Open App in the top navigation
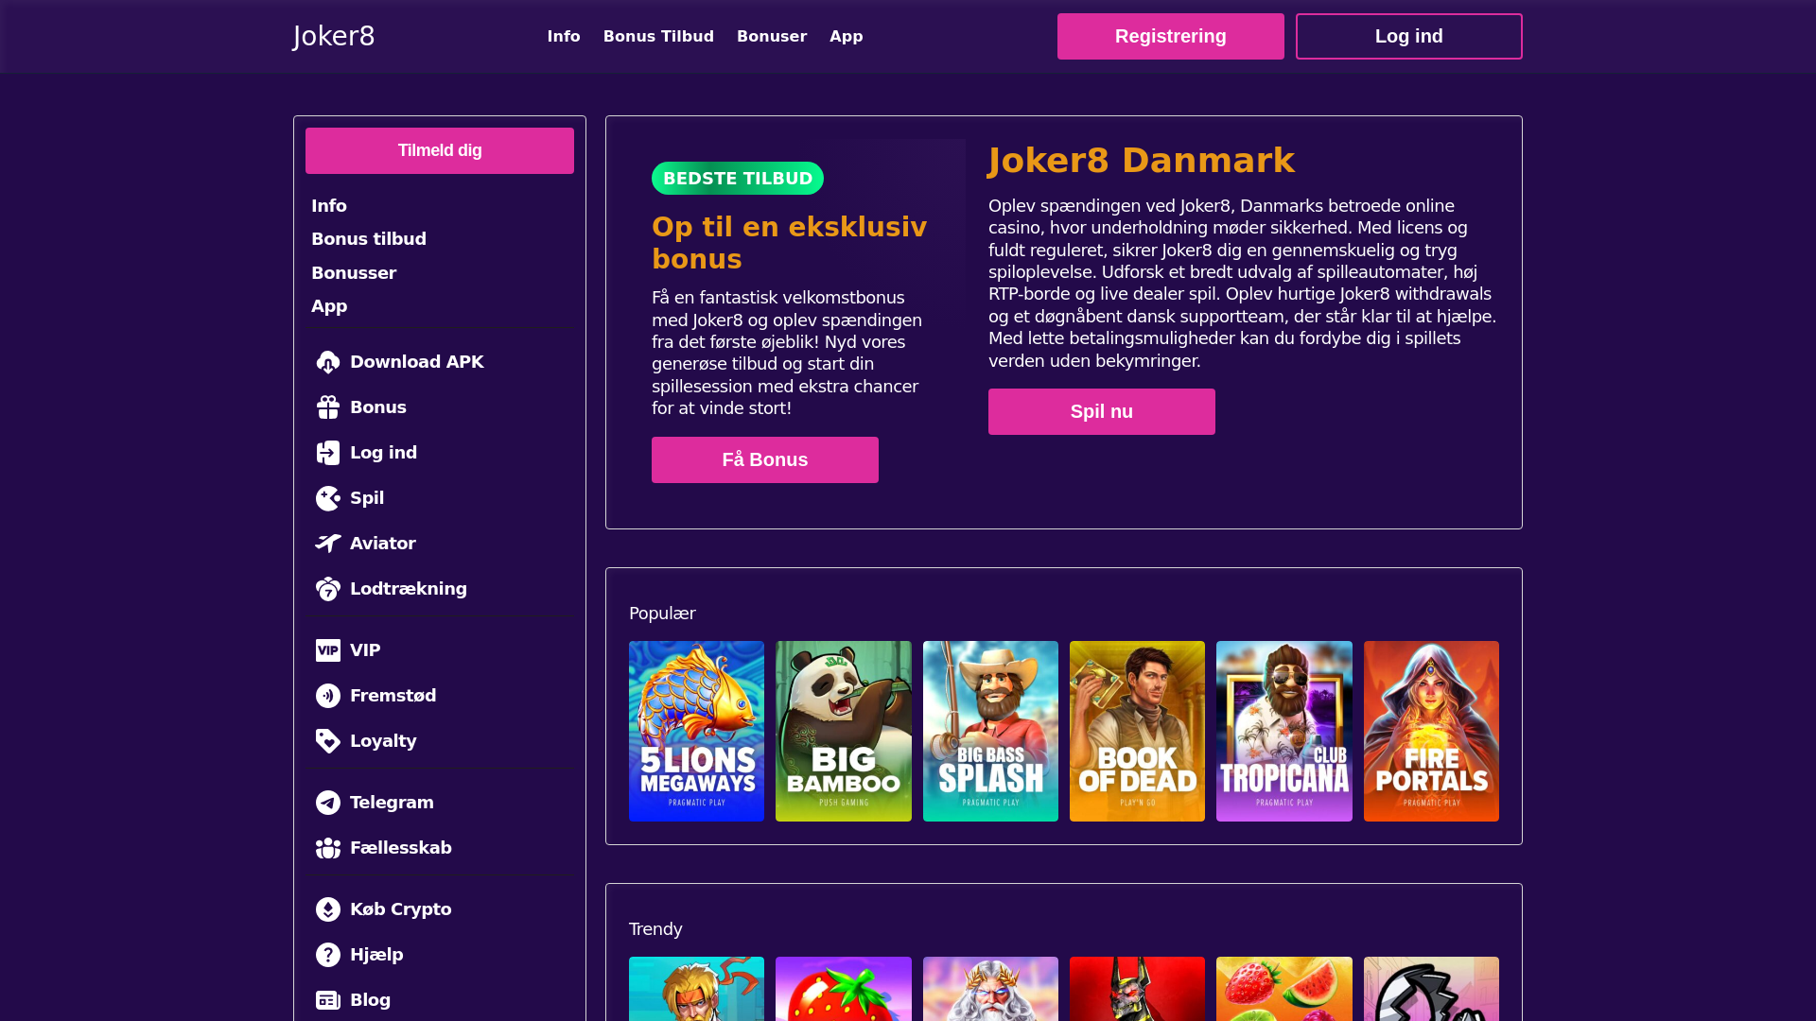Image resolution: width=1816 pixels, height=1021 pixels. pyautogui.click(x=847, y=36)
